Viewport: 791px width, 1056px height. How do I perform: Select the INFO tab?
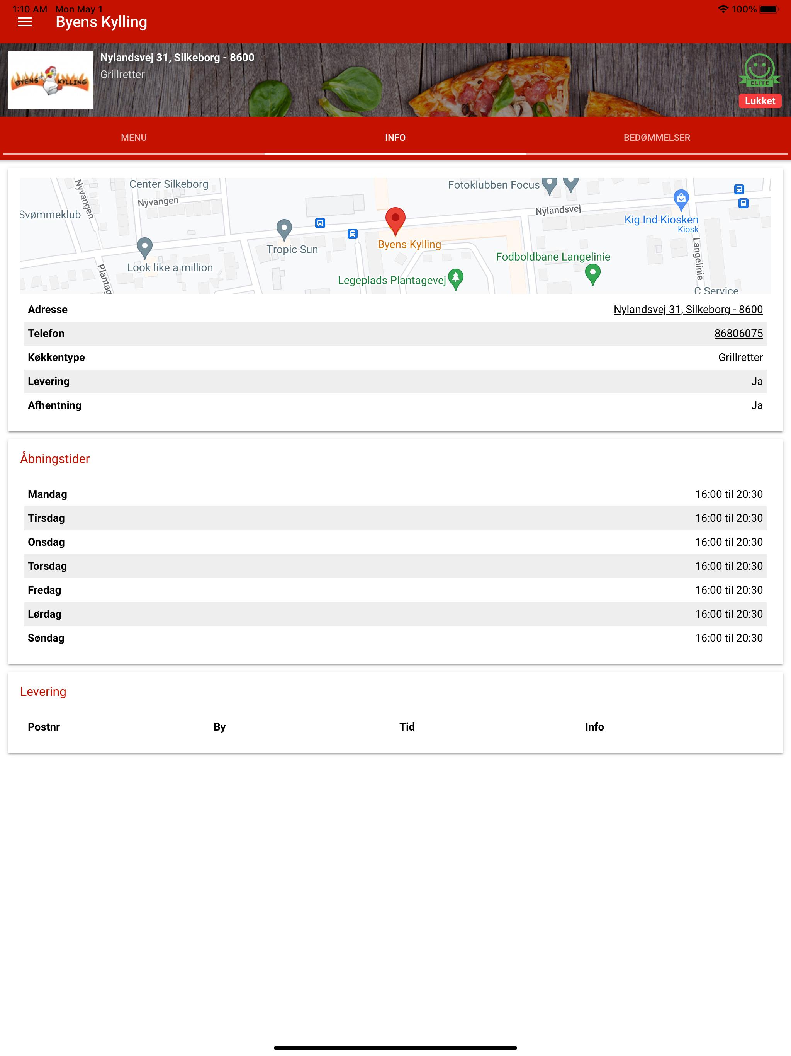(x=395, y=138)
